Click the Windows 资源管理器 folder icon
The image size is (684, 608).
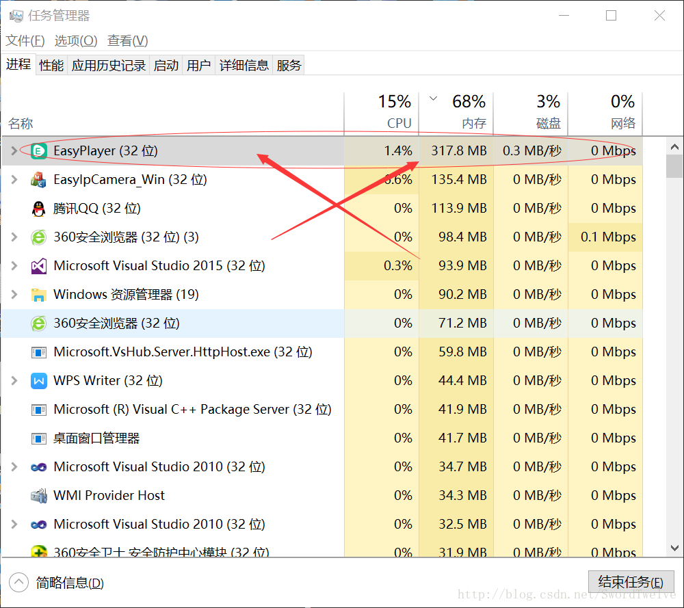click(x=39, y=295)
